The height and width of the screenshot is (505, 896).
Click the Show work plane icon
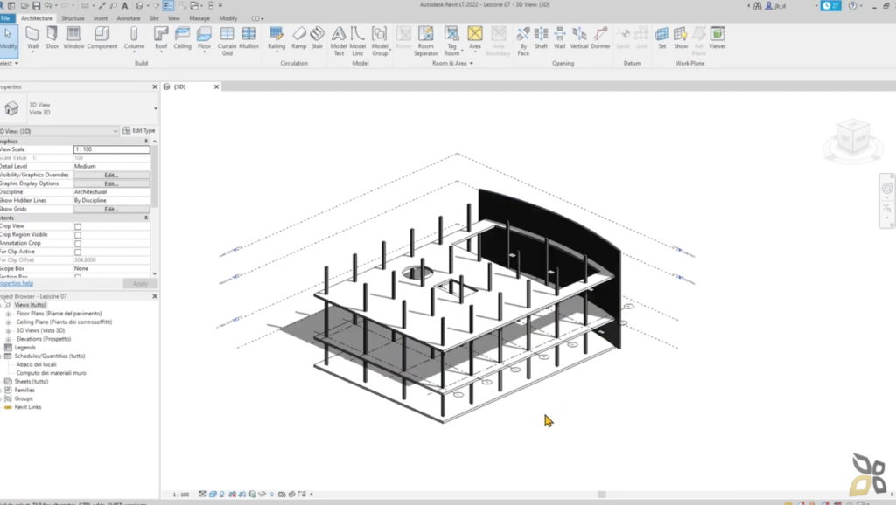point(681,38)
